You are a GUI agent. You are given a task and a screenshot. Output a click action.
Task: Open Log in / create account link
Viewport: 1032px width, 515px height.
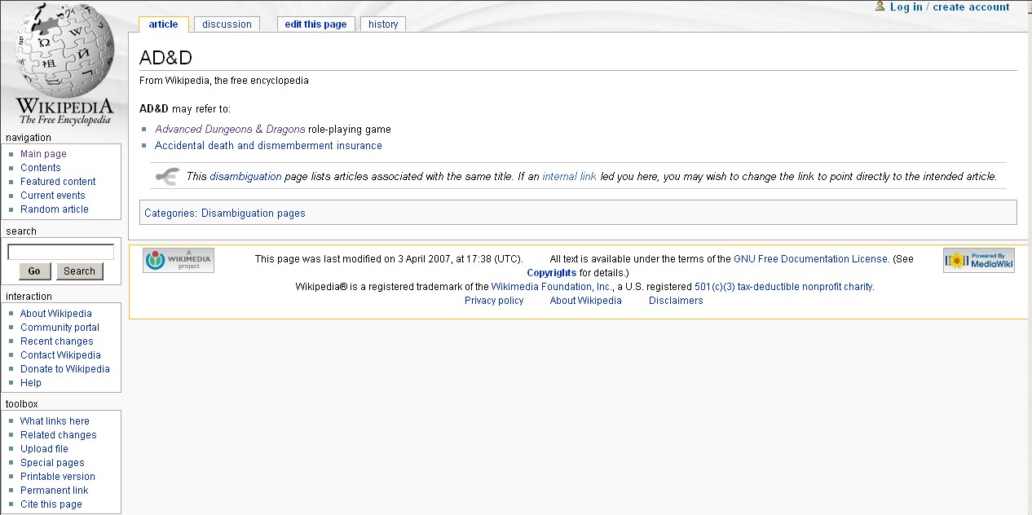coord(950,7)
